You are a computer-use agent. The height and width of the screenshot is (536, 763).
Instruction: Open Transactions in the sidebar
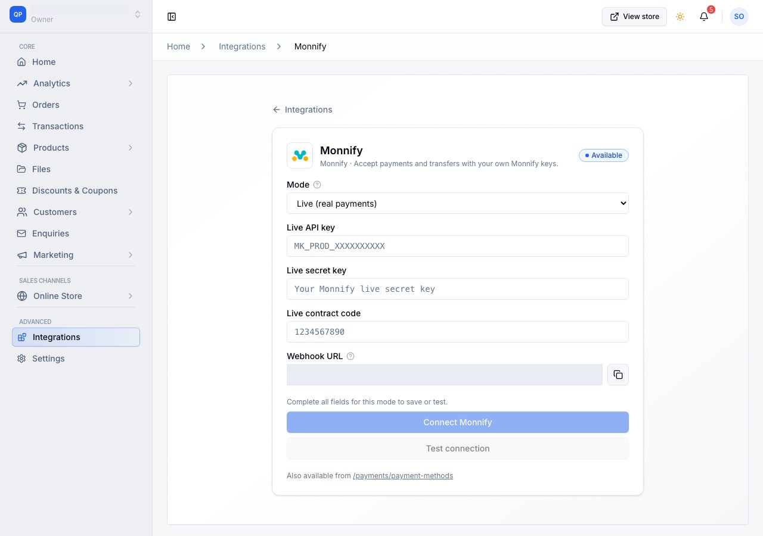[76, 126]
